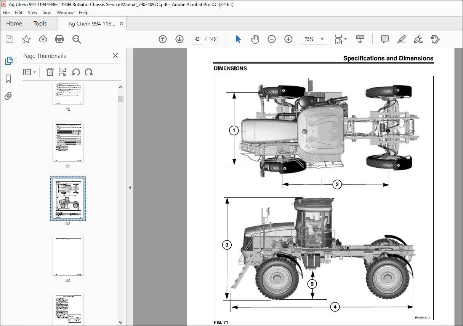Click the 'DIMENSIONS' heading text
Screen dimensions: 463x326
tap(230, 68)
